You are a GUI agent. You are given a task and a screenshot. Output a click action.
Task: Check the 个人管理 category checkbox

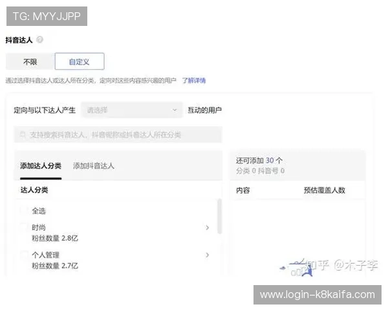pyautogui.click(x=24, y=255)
